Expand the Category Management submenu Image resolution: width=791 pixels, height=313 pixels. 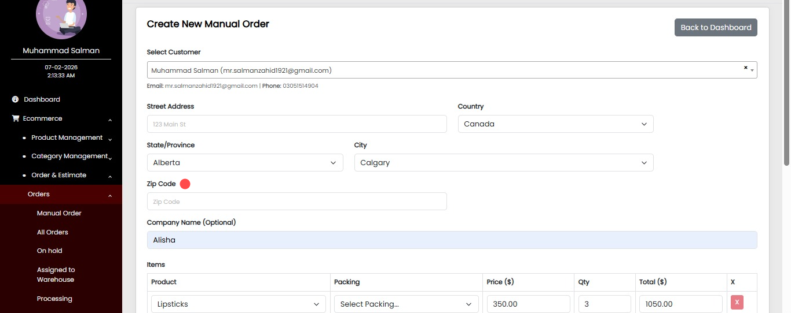pos(110,157)
